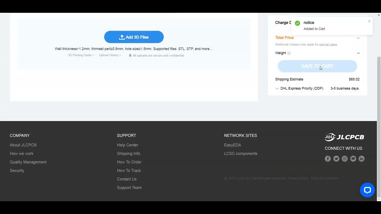
Task: Click the Shipping Estimate label
Action: [x=289, y=79]
